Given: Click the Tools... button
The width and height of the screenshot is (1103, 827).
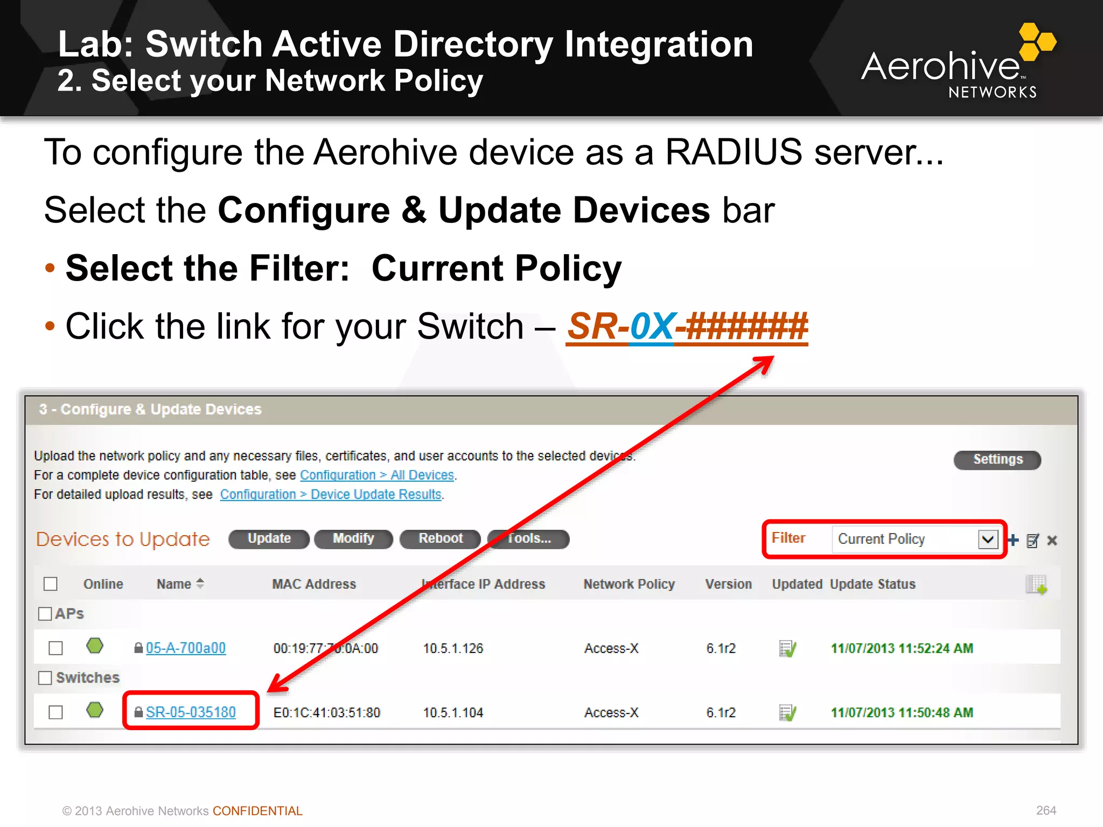Looking at the screenshot, I should (528, 538).
